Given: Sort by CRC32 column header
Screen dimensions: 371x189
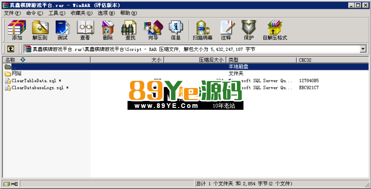Looking at the screenshot, I should [333, 60].
